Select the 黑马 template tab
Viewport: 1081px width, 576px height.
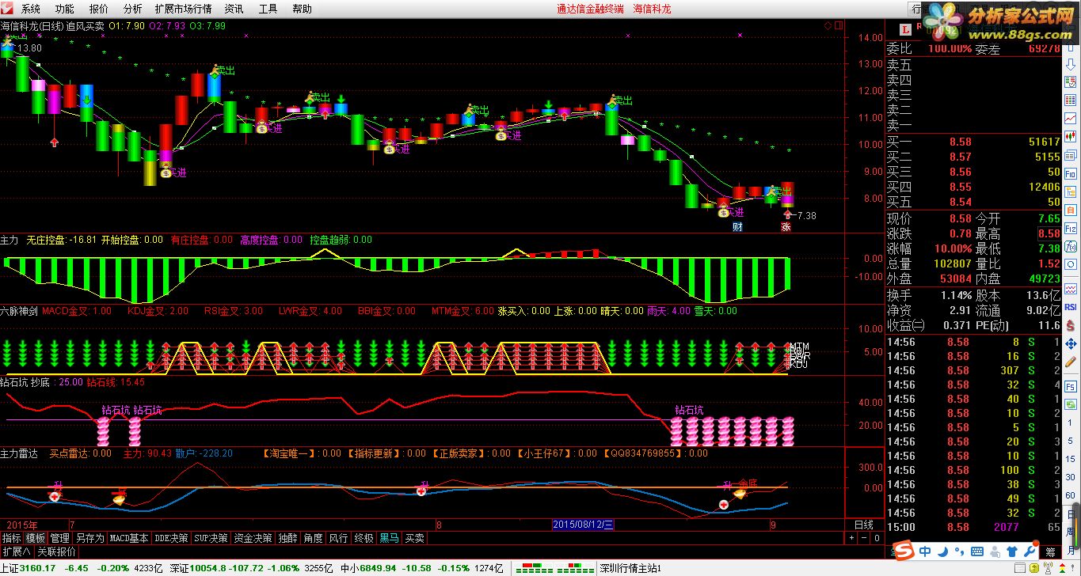tap(389, 538)
